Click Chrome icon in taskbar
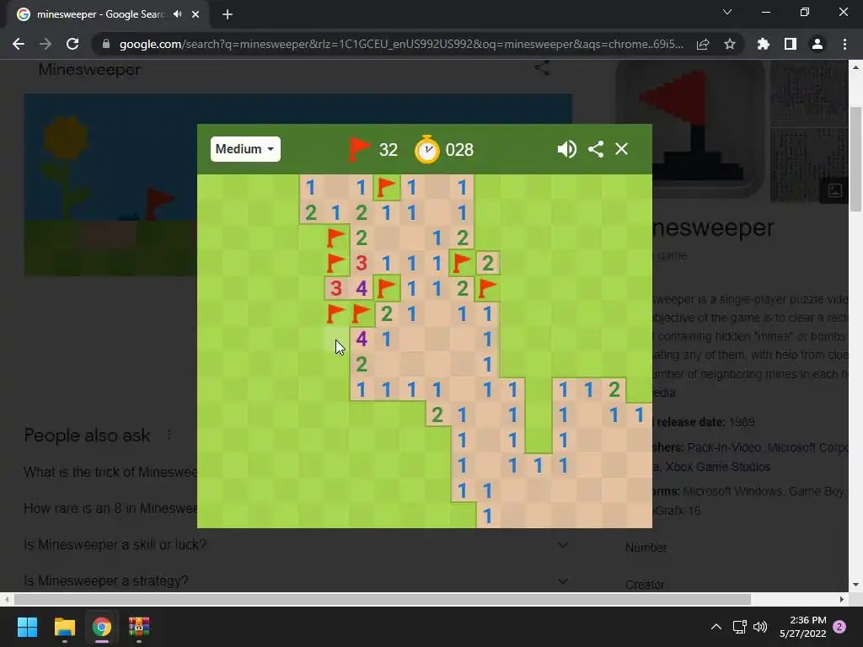The width and height of the screenshot is (863, 647). [x=102, y=627]
